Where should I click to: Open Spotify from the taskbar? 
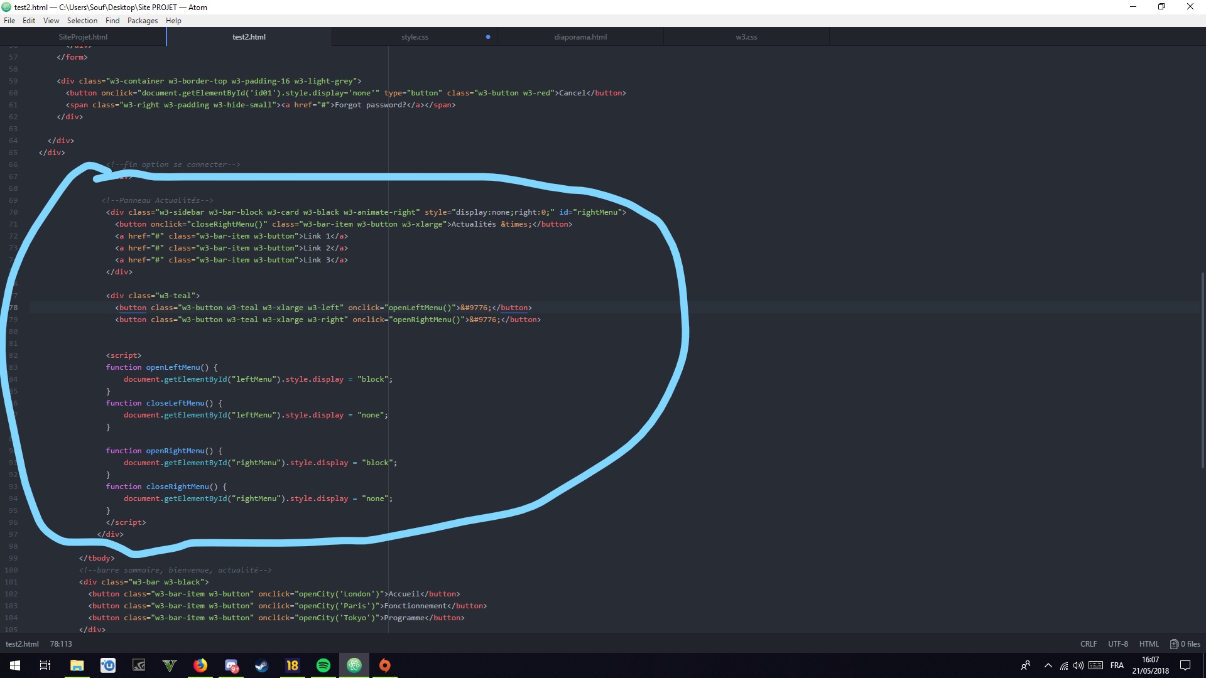323,665
